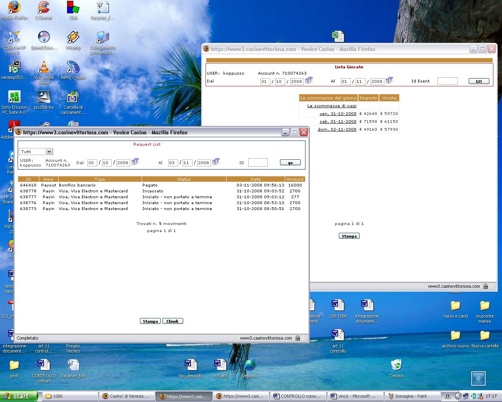Open the prof folder on desktop

tap(14, 369)
